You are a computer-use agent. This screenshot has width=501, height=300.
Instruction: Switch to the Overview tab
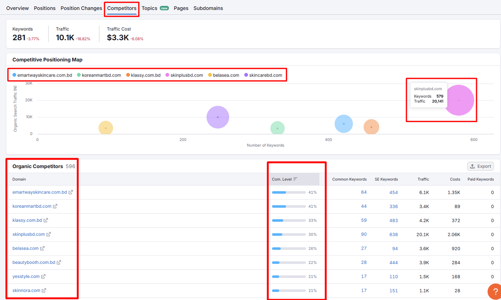pos(18,8)
